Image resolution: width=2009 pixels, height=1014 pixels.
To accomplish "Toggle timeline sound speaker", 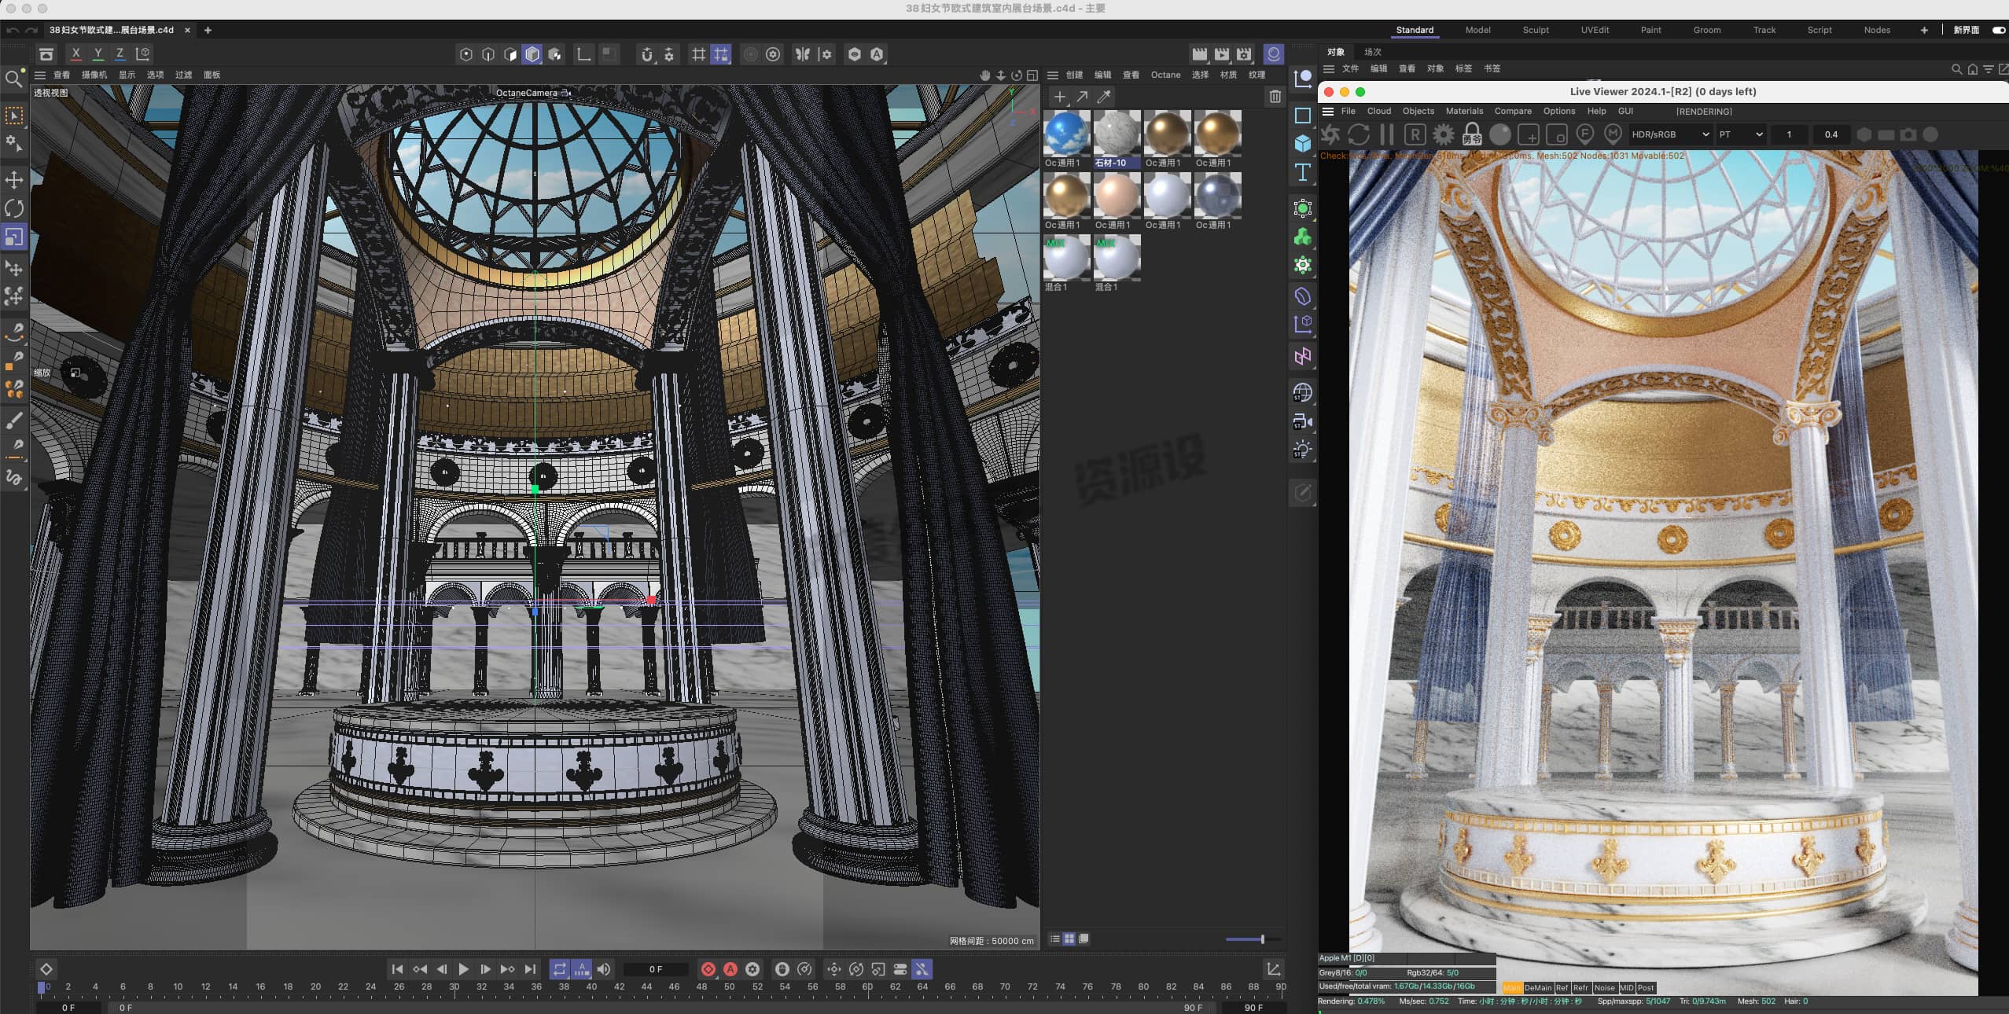I will (x=603, y=969).
